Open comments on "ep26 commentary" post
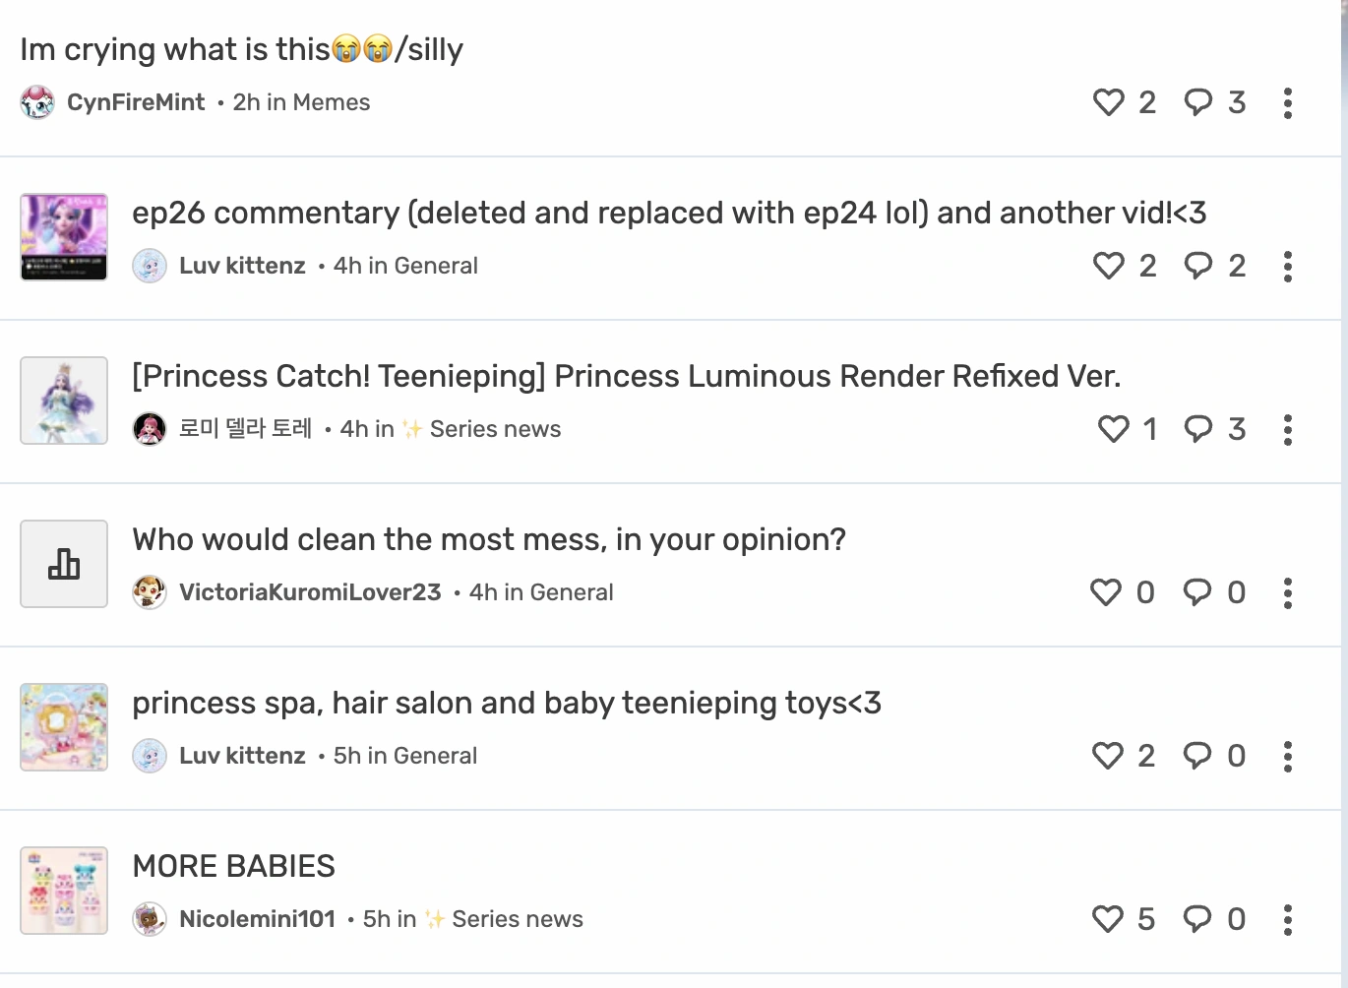 tap(1196, 266)
